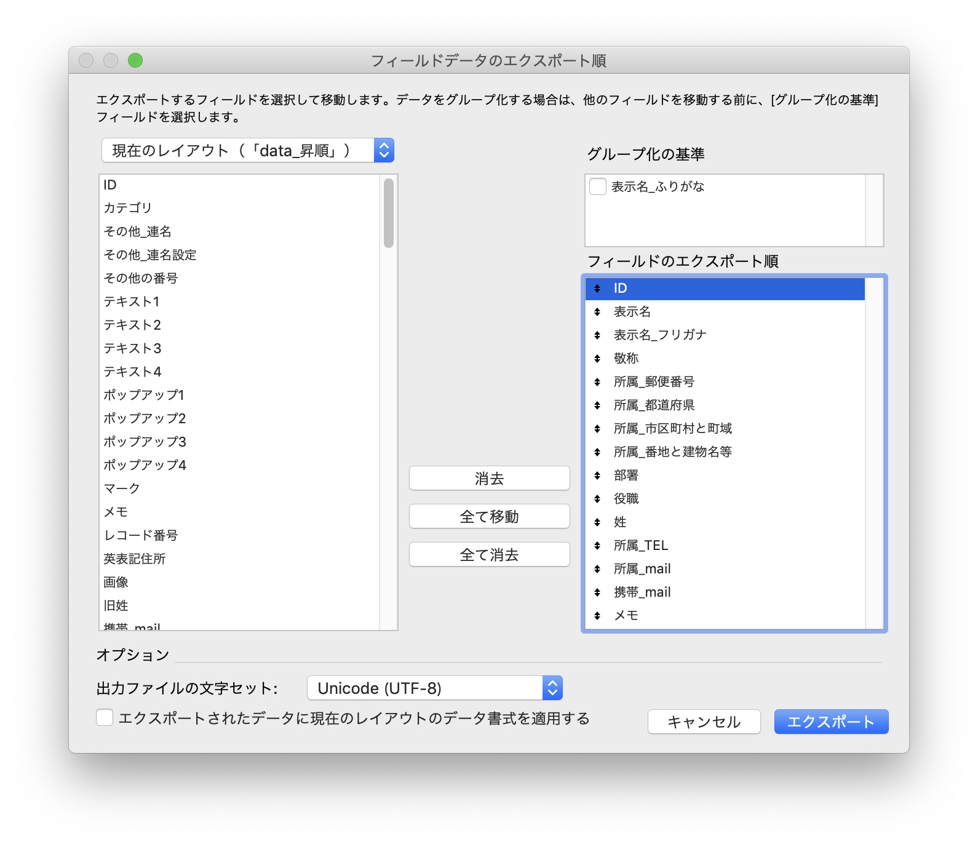This screenshot has width=978, height=844.
Task: Click reorder handle icon beside 部署
Action: click(x=597, y=476)
